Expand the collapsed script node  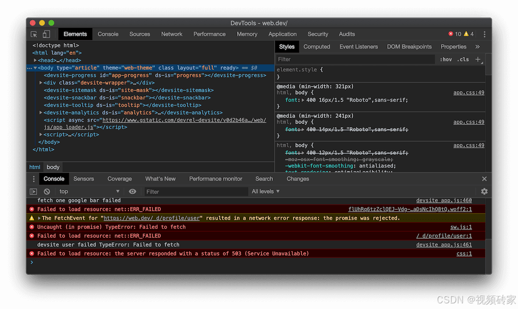pos(41,134)
